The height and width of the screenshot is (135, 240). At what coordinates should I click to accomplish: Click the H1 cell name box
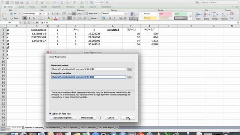click(x=10, y=22)
